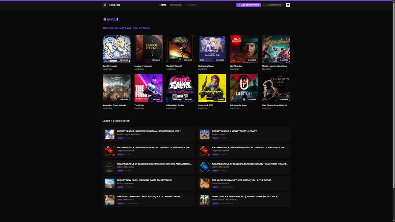Screen dimensions: 395x222
Task: Open Rainbow Six Siege collection cover
Action: tap(244, 88)
